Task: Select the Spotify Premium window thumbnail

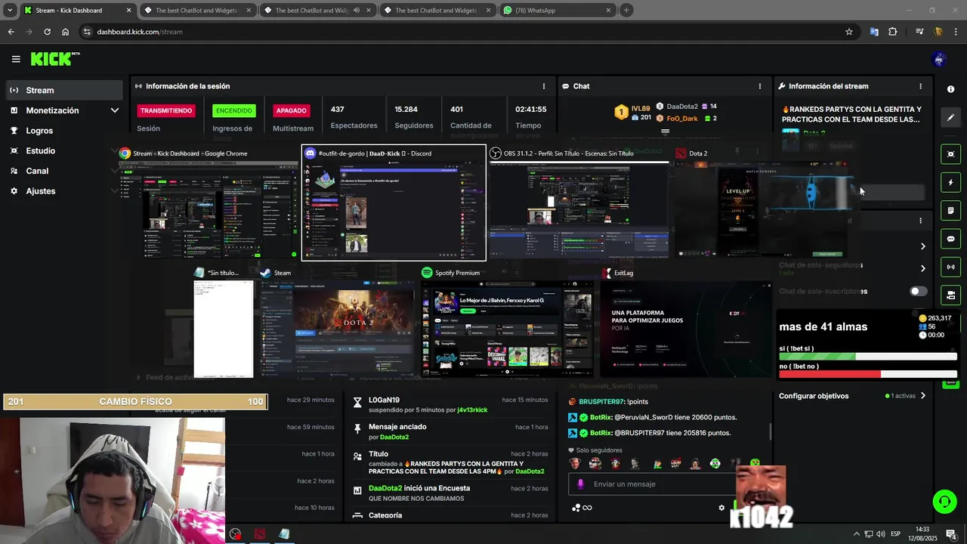Action: coord(507,323)
